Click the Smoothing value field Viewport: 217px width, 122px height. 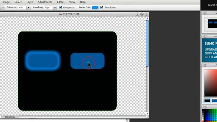48,7
